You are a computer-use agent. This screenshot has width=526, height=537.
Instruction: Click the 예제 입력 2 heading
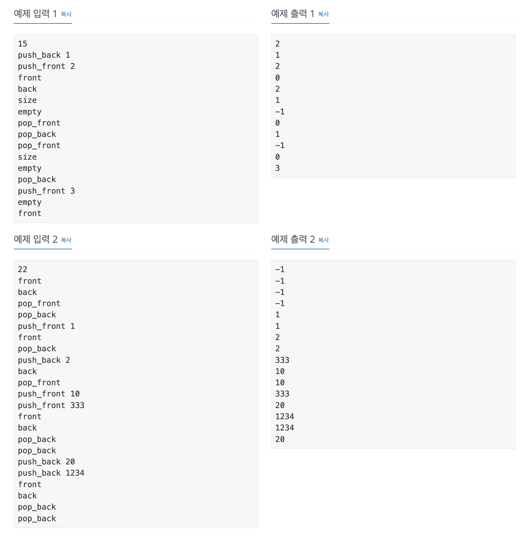[x=36, y=239]
